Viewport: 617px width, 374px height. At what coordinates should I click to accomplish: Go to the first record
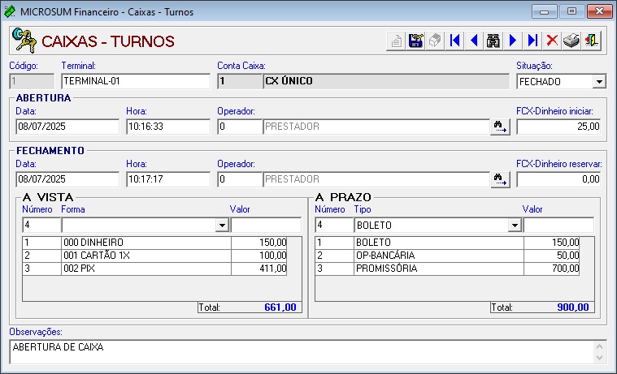[x=454, y=41]
